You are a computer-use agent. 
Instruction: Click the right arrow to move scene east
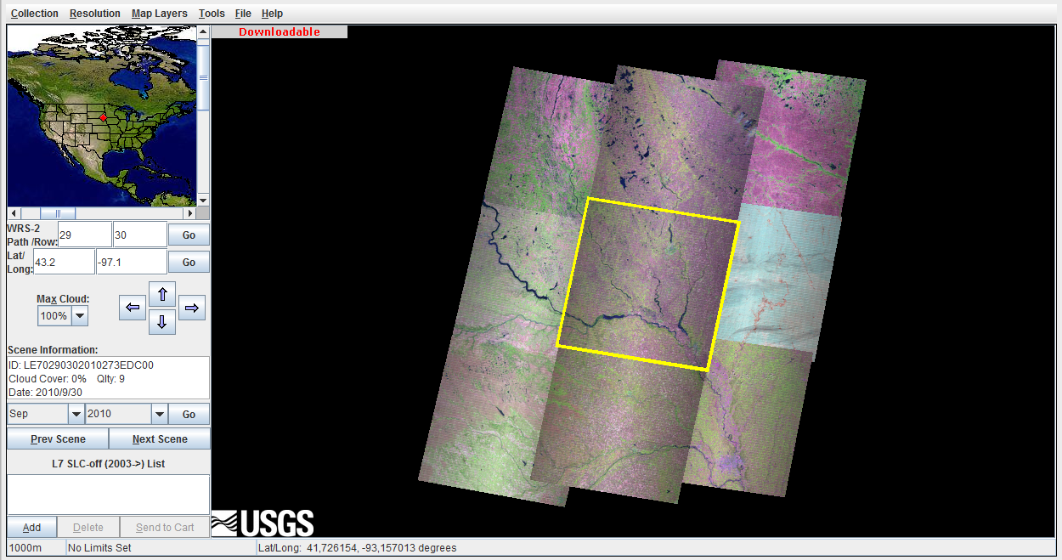[x=191, y=308]
